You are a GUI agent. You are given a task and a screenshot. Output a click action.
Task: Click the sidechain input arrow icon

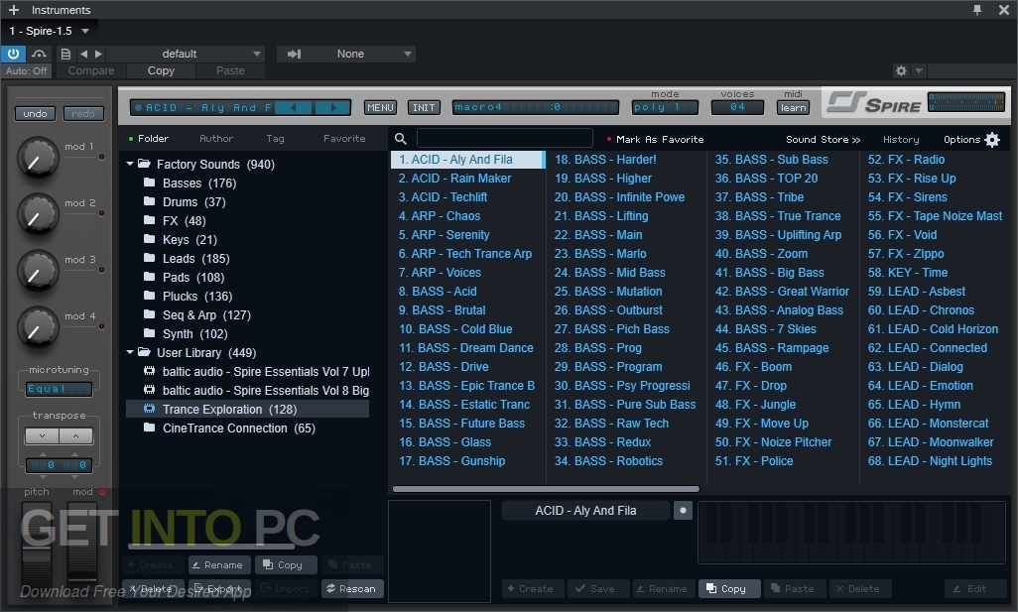click(294, 54)
